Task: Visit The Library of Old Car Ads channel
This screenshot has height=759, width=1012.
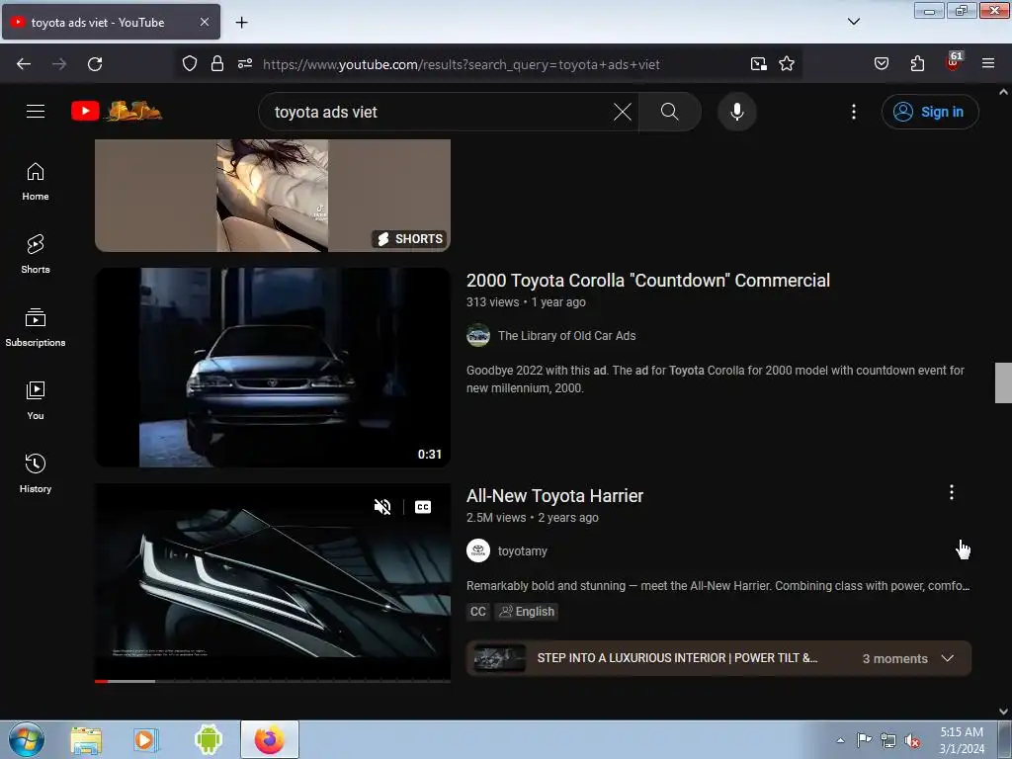Action: [566, 336]
